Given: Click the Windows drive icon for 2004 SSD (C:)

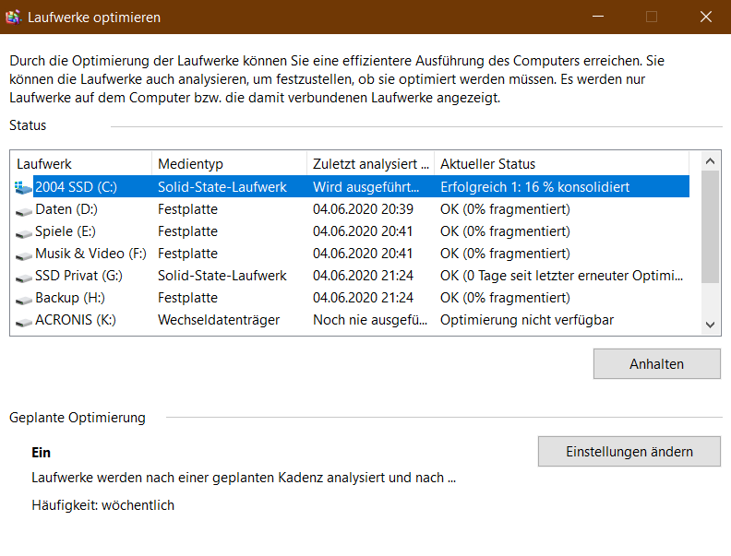Looking at the screenshot, I should click(23, 187).
